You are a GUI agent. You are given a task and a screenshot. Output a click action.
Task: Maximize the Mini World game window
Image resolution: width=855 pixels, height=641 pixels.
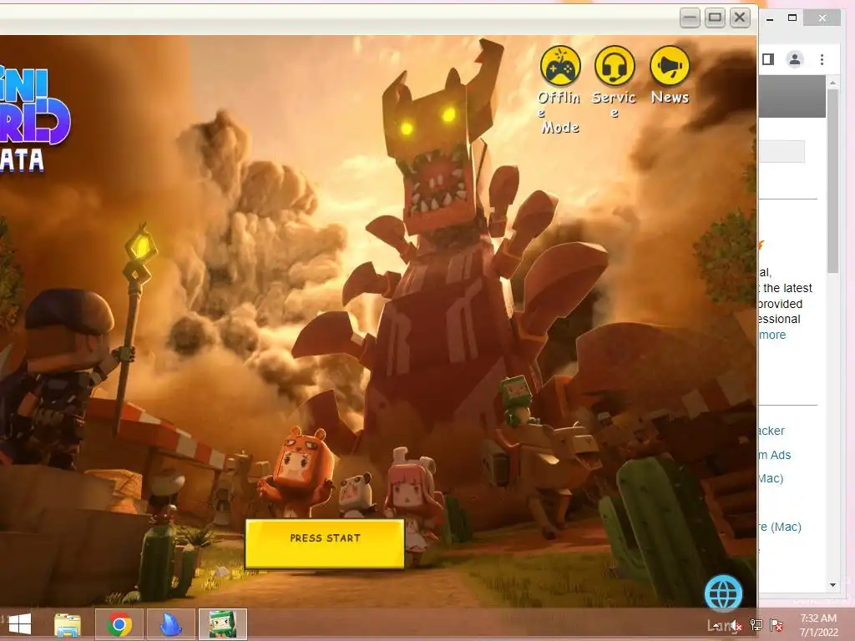(715, 18)
